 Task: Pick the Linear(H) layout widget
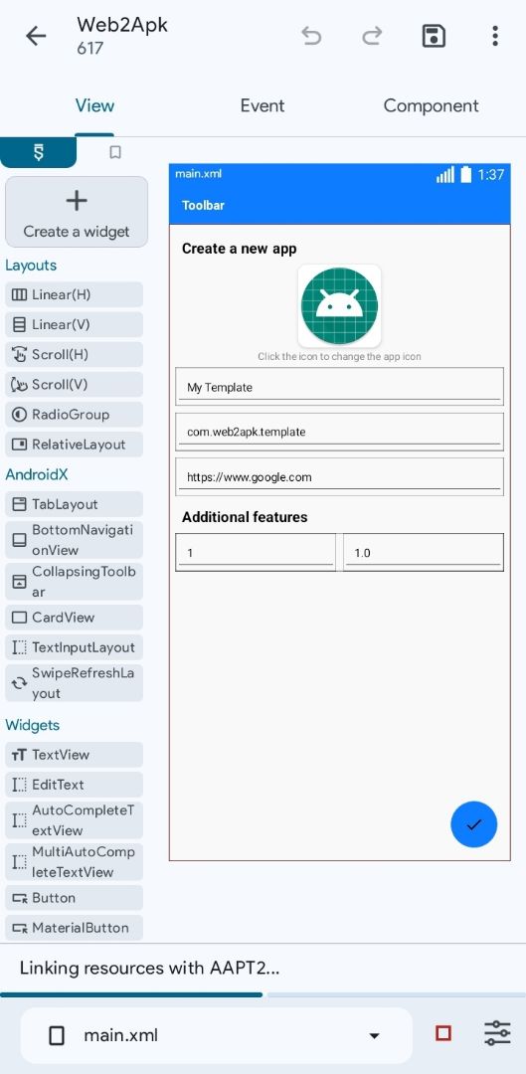pyautogui.click(x=74, y=294)
